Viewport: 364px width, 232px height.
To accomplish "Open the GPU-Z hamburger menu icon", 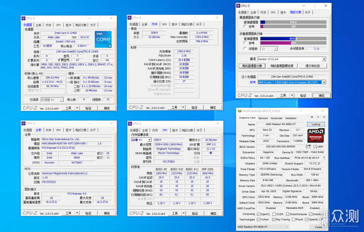I will click(324, 117).
